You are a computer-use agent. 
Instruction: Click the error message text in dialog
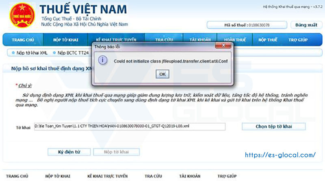[x=171, y=61]
